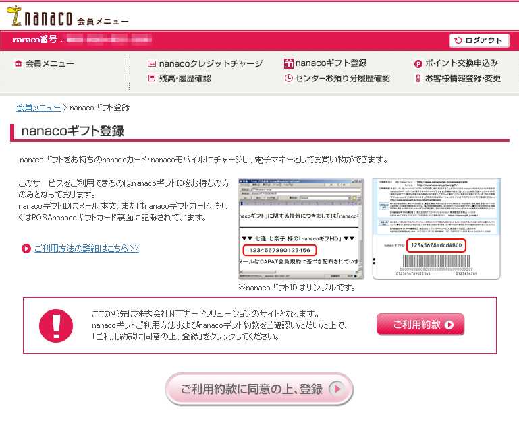Open 残高・履歴確認 menu item
The width and height of the screenshot is (519, 425).
pos(185,79)
